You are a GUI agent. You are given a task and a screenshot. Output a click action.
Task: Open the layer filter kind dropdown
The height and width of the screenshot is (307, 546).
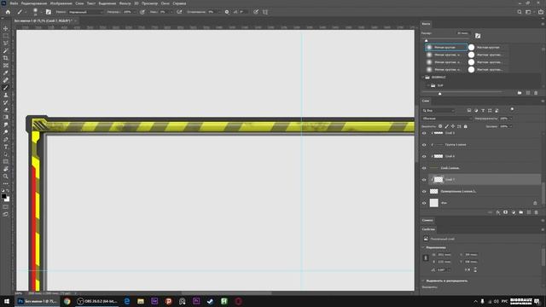439,110
